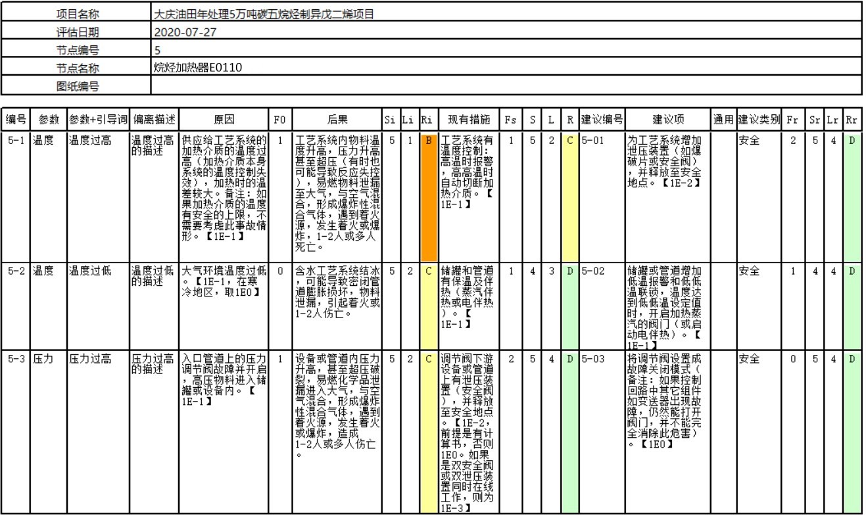The width and height of the screenshot is (866, 516).
Task: Click safeguard cell starting 调节阀下游
Action: coord(468,433)
